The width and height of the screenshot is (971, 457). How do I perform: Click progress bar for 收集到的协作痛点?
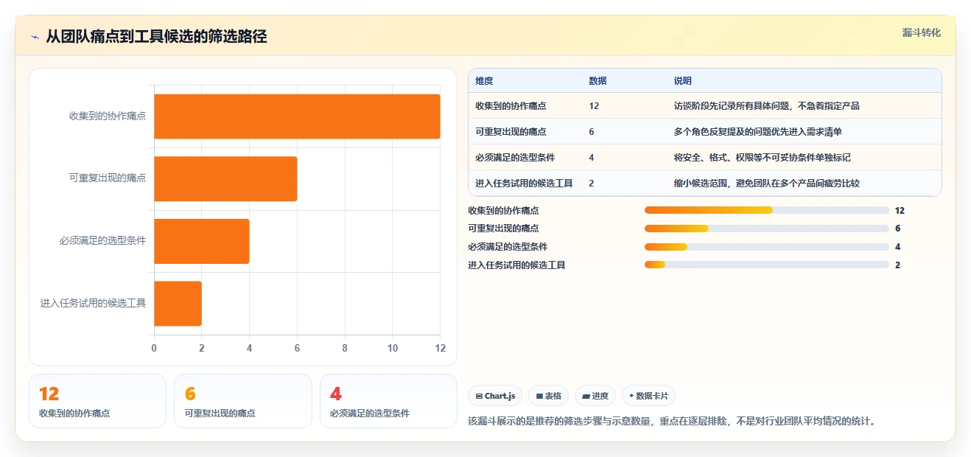(x=766, y=210)
